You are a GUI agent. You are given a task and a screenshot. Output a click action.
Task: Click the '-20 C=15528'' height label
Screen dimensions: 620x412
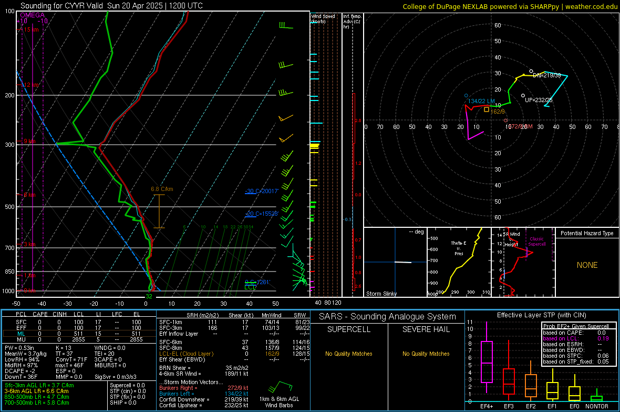click(x=262, y=214)
